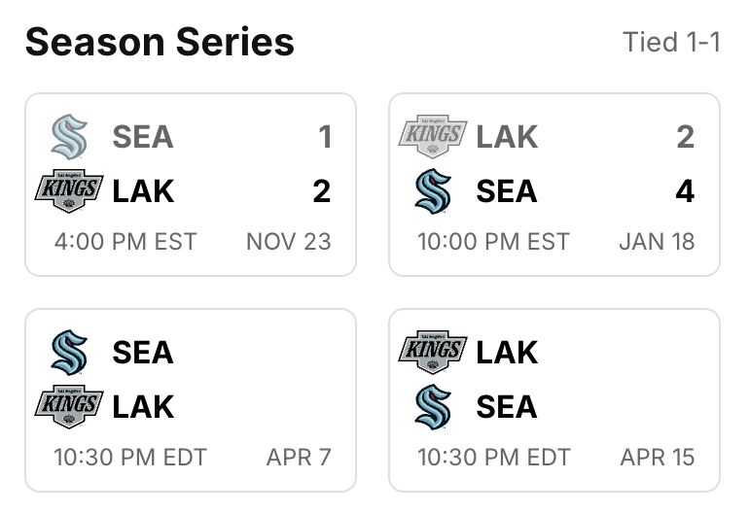This screenshot has height=513, width=749.
Task: Click the 4:00 PM EST game time
Action: 125,242
